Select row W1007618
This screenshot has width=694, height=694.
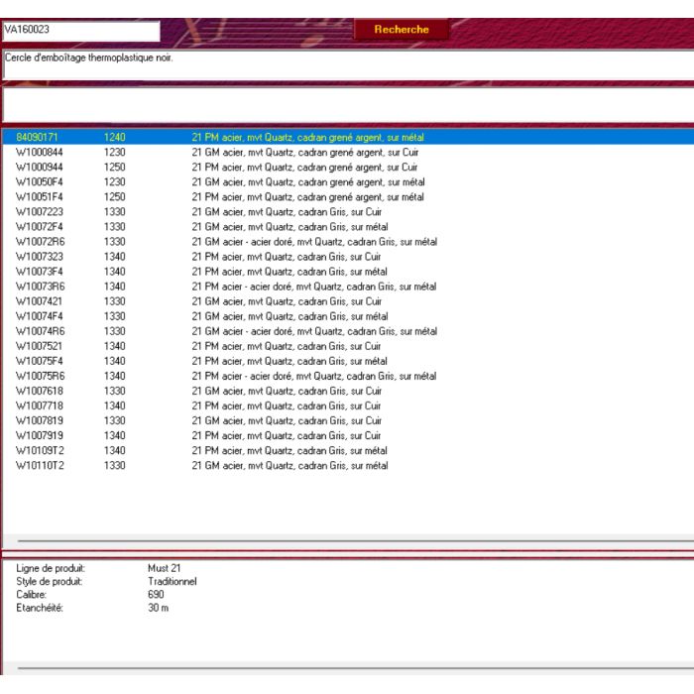click(348, 391)
